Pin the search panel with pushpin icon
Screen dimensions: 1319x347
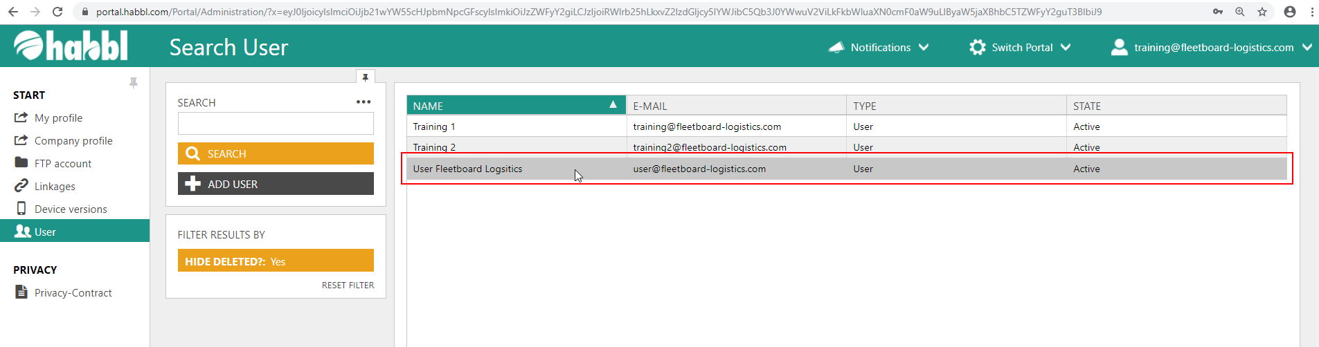click(x=365, y=77)
